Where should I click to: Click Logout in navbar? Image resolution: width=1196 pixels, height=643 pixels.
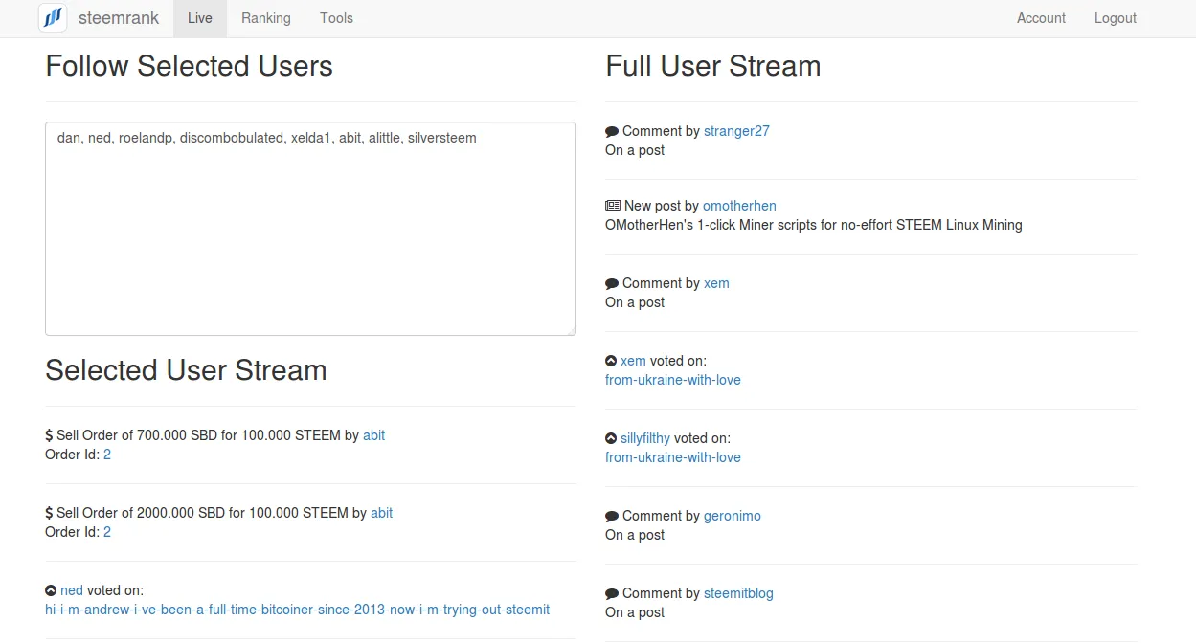pyautogui.click(x=1116, y=18)
